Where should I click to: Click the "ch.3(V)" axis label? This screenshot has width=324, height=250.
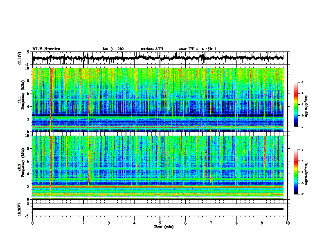click(20, 210)
